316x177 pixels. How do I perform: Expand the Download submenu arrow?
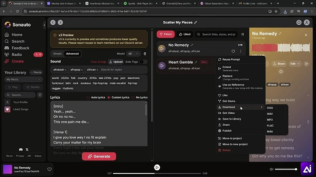click(261, 107)
